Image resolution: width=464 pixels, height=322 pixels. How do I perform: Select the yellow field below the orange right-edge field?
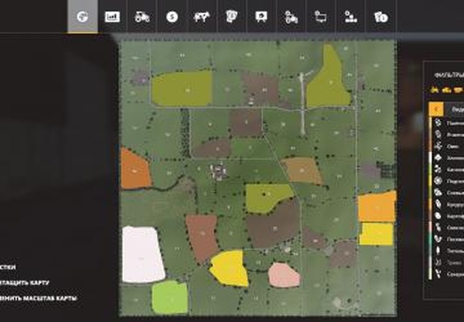pos(376,234)
